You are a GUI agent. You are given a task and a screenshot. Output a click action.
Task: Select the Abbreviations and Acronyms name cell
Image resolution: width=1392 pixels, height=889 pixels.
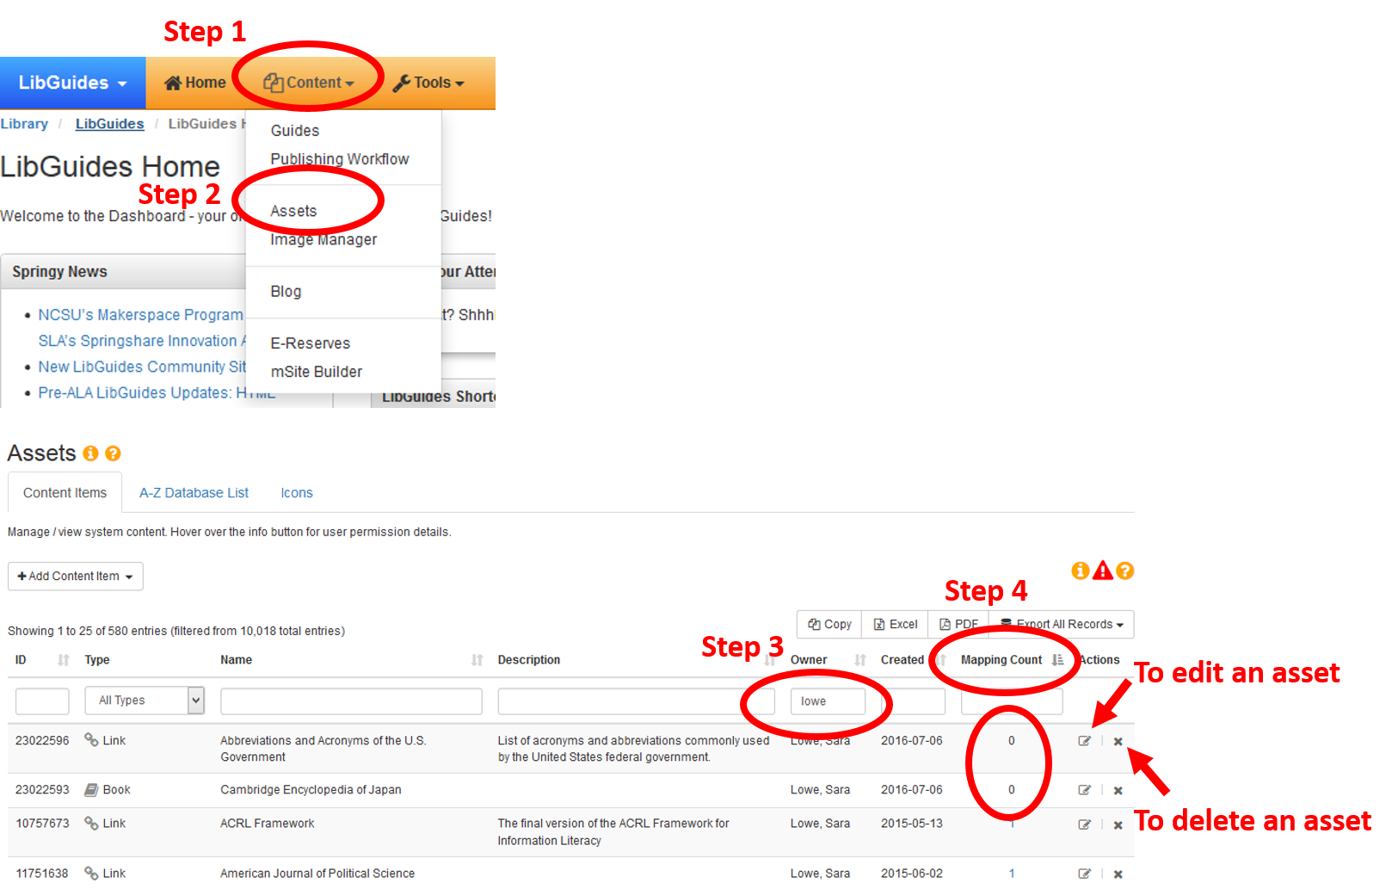323,749
